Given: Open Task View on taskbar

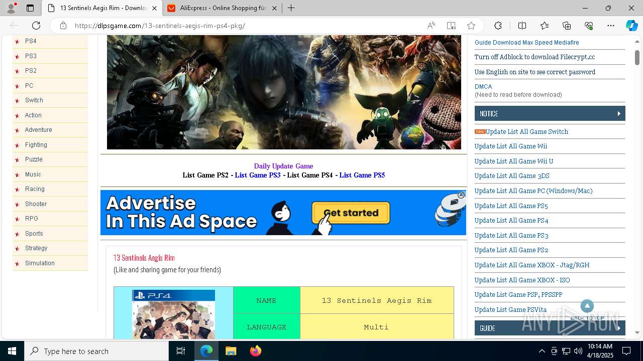Looking at the screenshot, I should tap(181, 351).
